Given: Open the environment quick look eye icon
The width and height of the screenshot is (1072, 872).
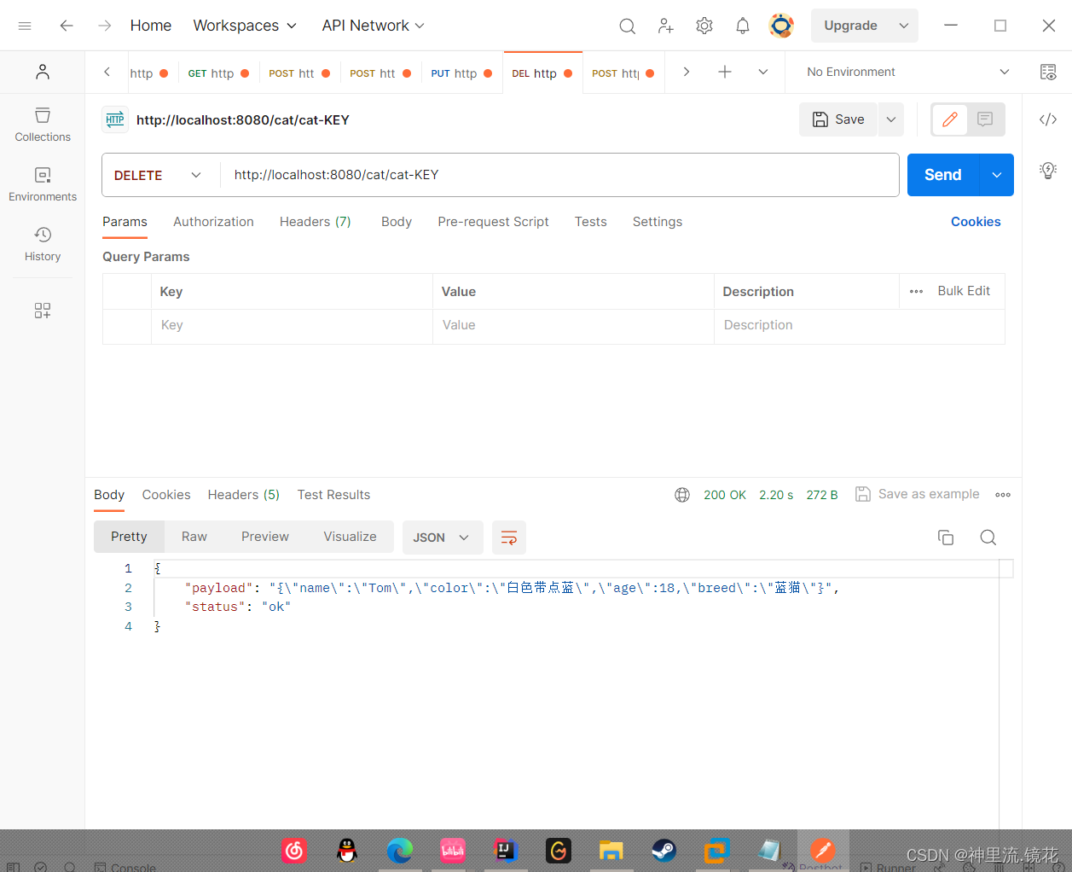Looking at the screenshot, I should click(x=1048, y=72).
